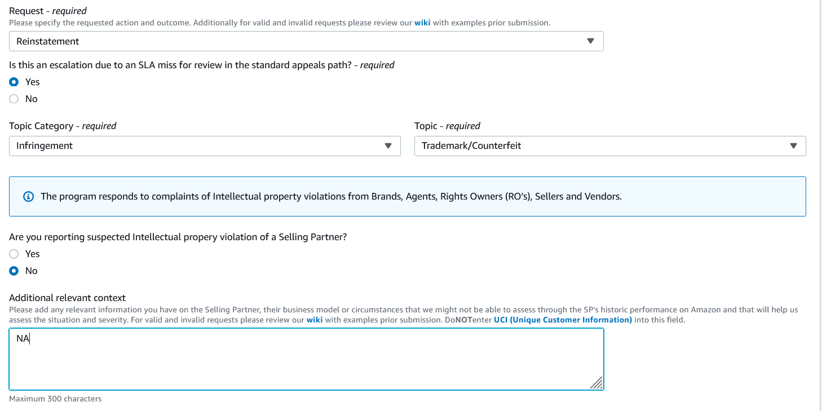Select Yes for reporting IP violation
Screen dimensions: 822x411
[14, 254]
